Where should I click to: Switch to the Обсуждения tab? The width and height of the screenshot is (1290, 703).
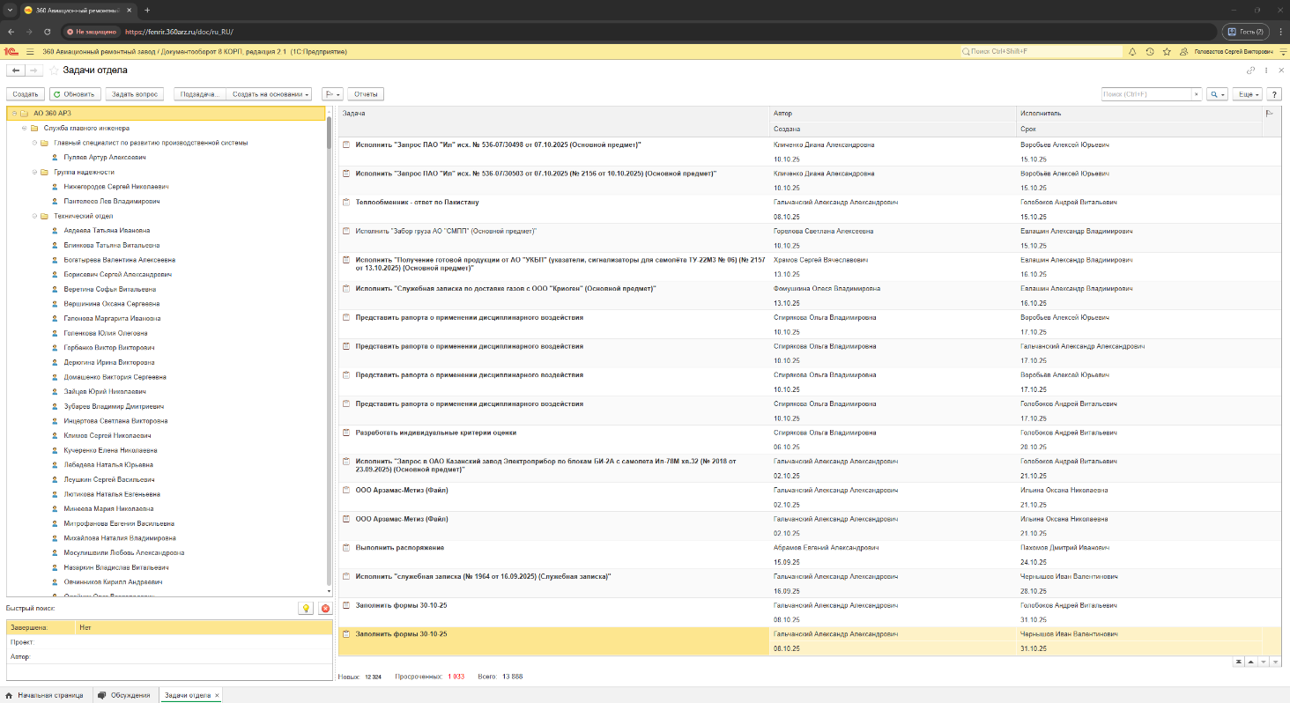point(124,695)
